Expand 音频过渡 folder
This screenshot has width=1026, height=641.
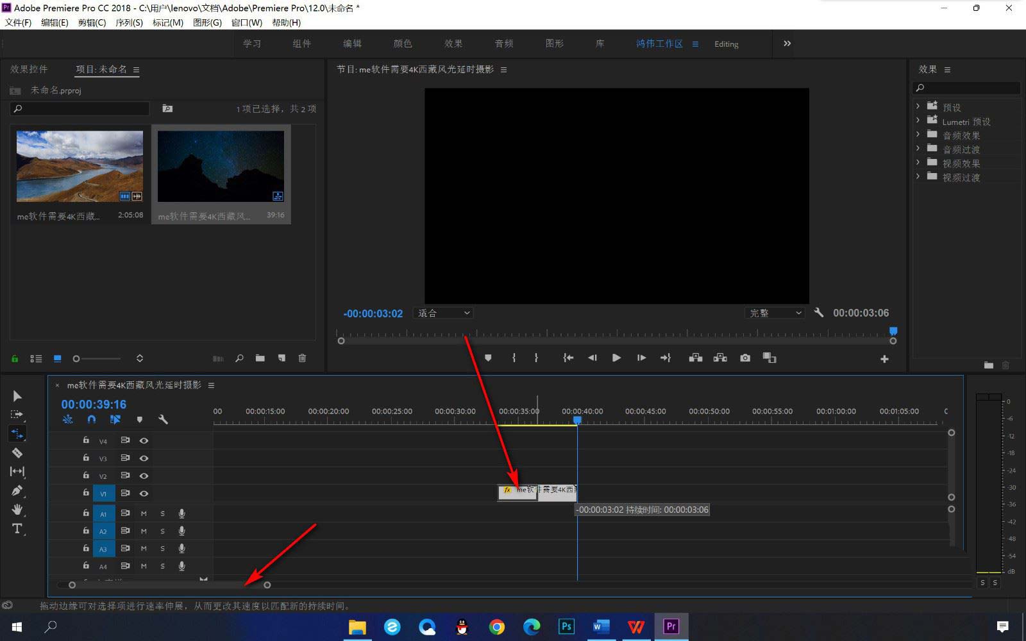coord(918,148)
